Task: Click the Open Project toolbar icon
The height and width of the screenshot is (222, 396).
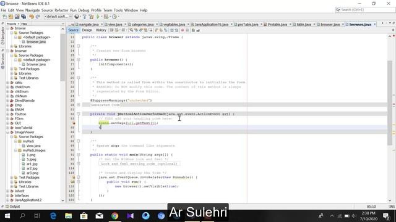Action: point(17,17)
